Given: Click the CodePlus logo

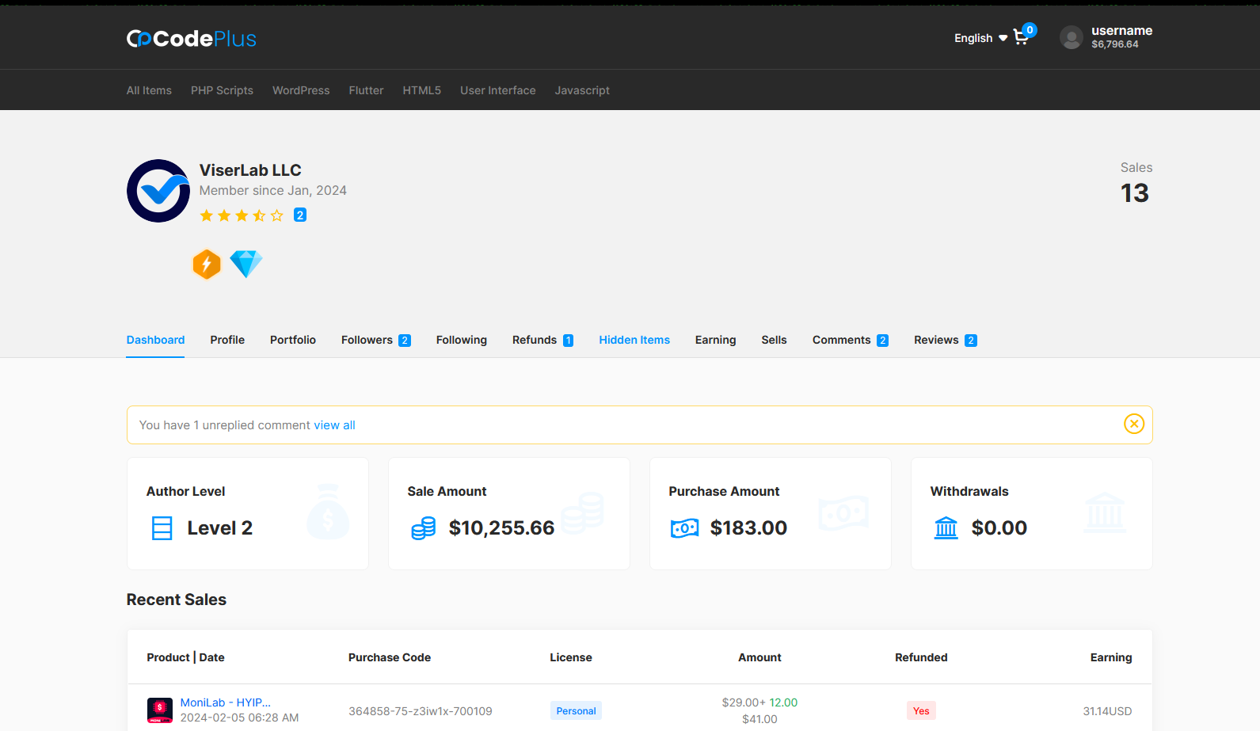Looking at the screenshot, I should [191, 39].
